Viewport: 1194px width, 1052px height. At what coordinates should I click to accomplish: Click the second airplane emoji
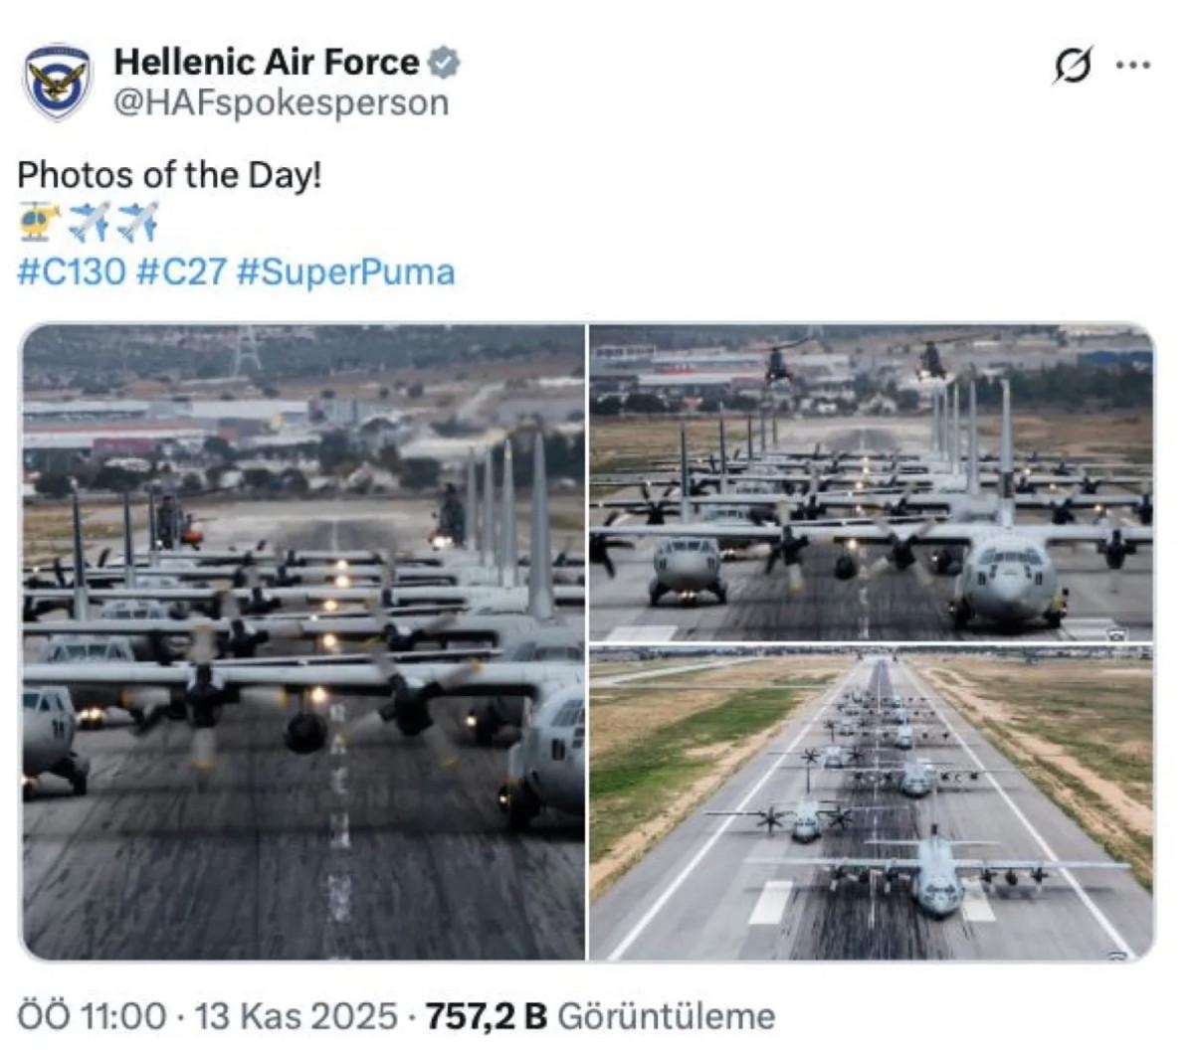(x=137, y=222)
